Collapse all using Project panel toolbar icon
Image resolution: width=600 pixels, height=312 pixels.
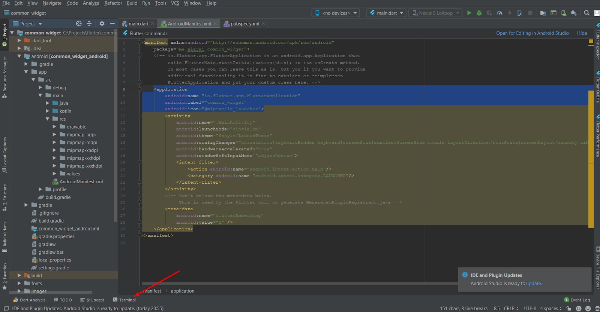pos(89,24)
